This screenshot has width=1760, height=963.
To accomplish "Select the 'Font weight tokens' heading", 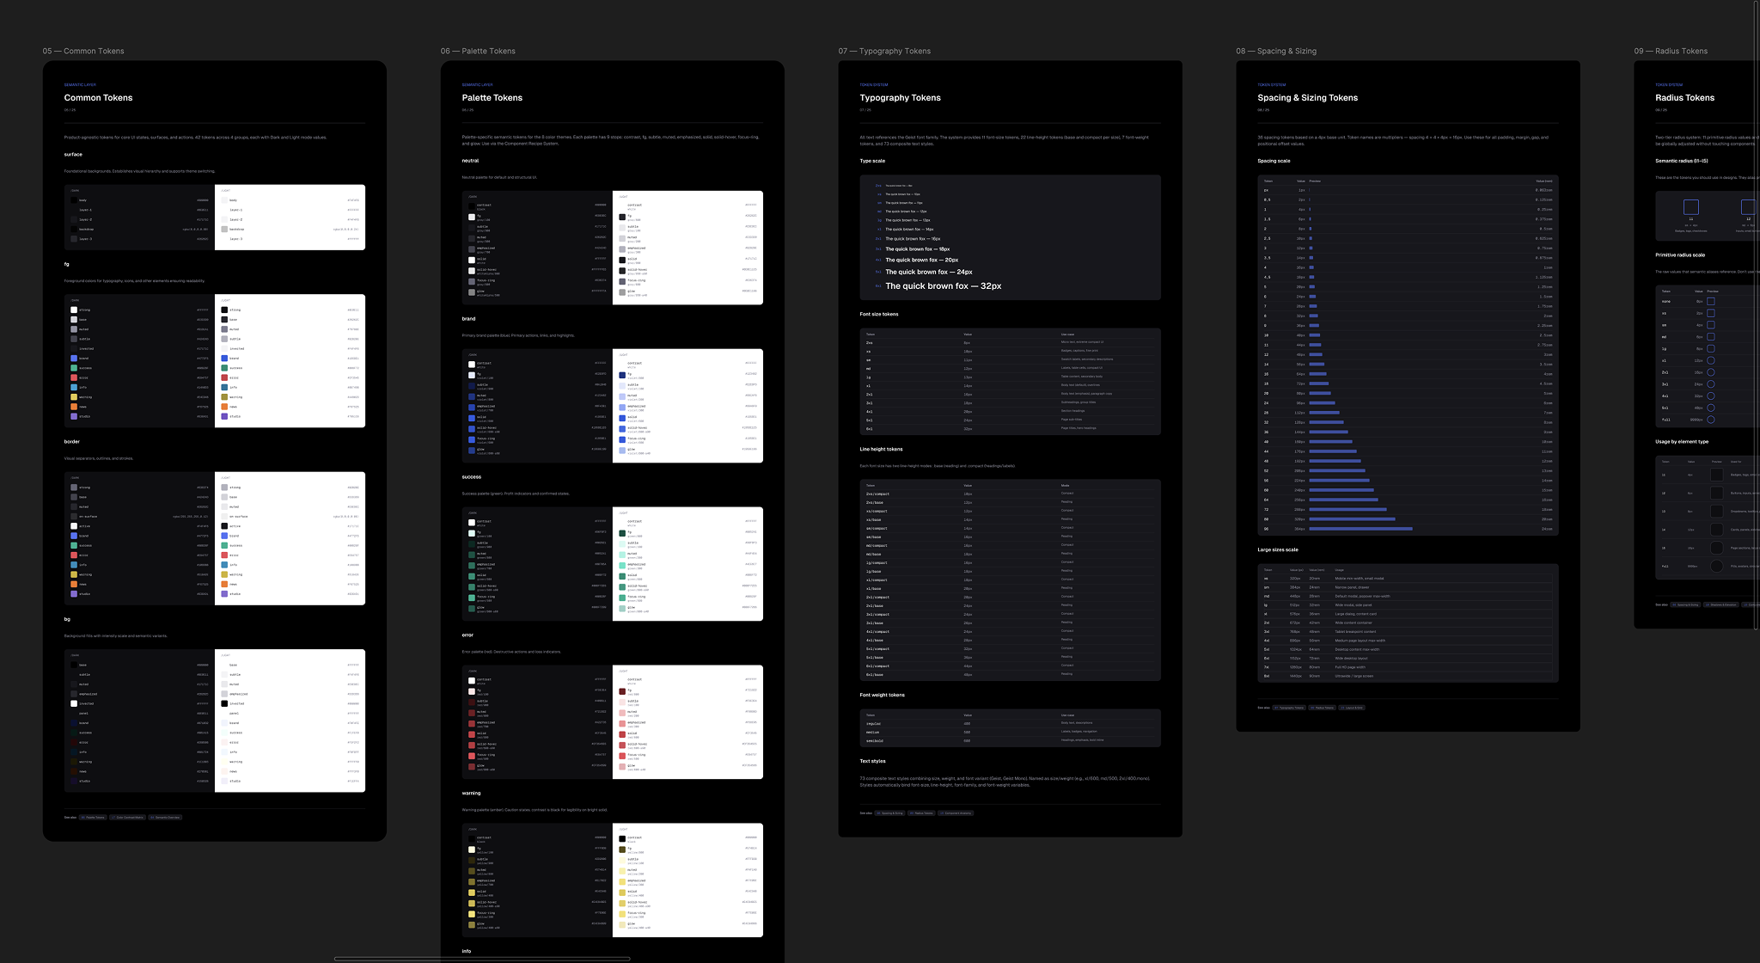I will coord(882,695).
